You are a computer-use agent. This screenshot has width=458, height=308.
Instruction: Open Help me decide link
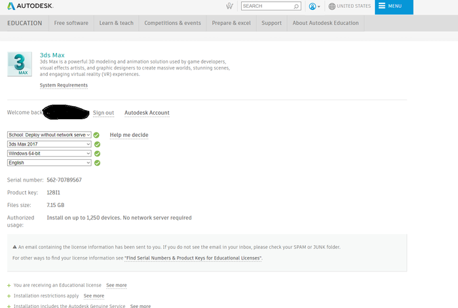(x=129, y=135)
